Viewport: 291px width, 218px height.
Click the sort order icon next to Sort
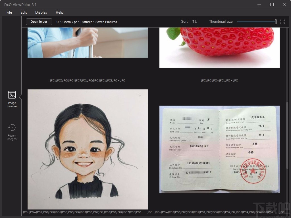click(194, 22)
